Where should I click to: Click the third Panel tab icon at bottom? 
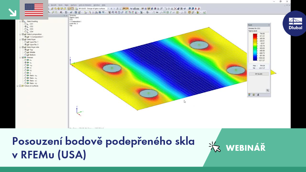pos(258,95)
